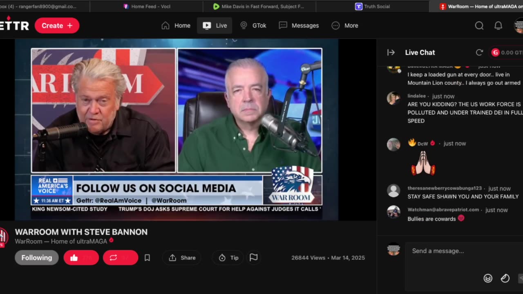This screenshot has width=523, height=294.
Task: Click the praying hands emoji message
Action: pos(423,164)
